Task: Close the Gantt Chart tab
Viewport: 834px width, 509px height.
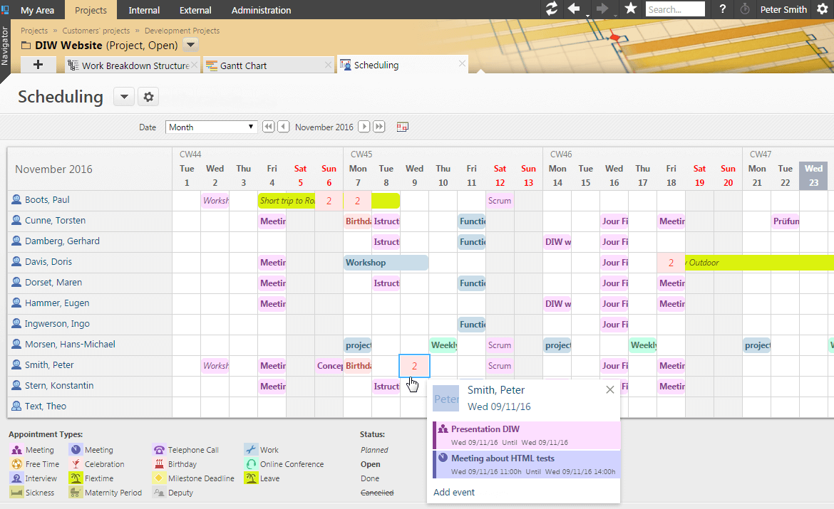Action: [x=328, y=65]
